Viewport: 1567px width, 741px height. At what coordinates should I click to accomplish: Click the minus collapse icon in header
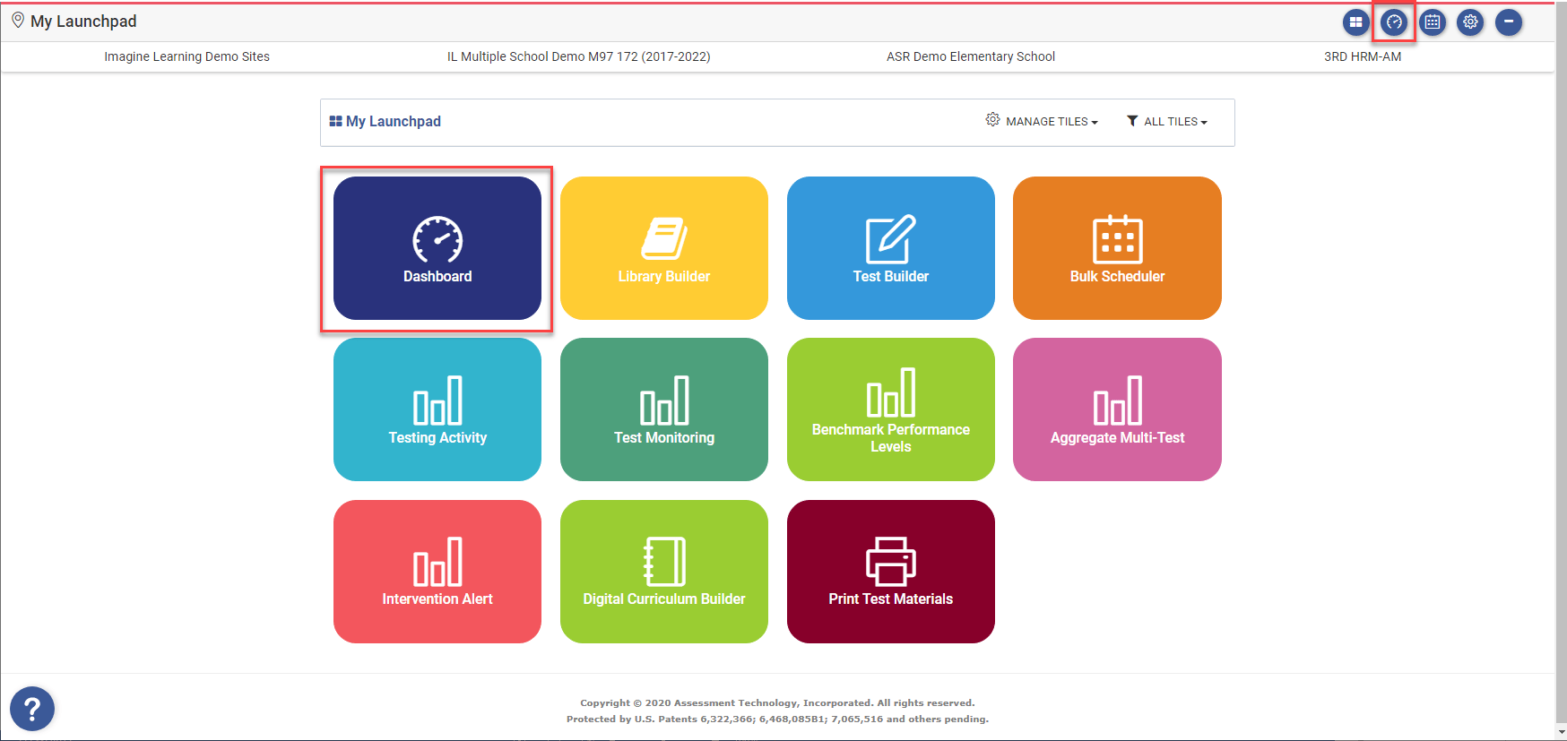point(1509,22)
